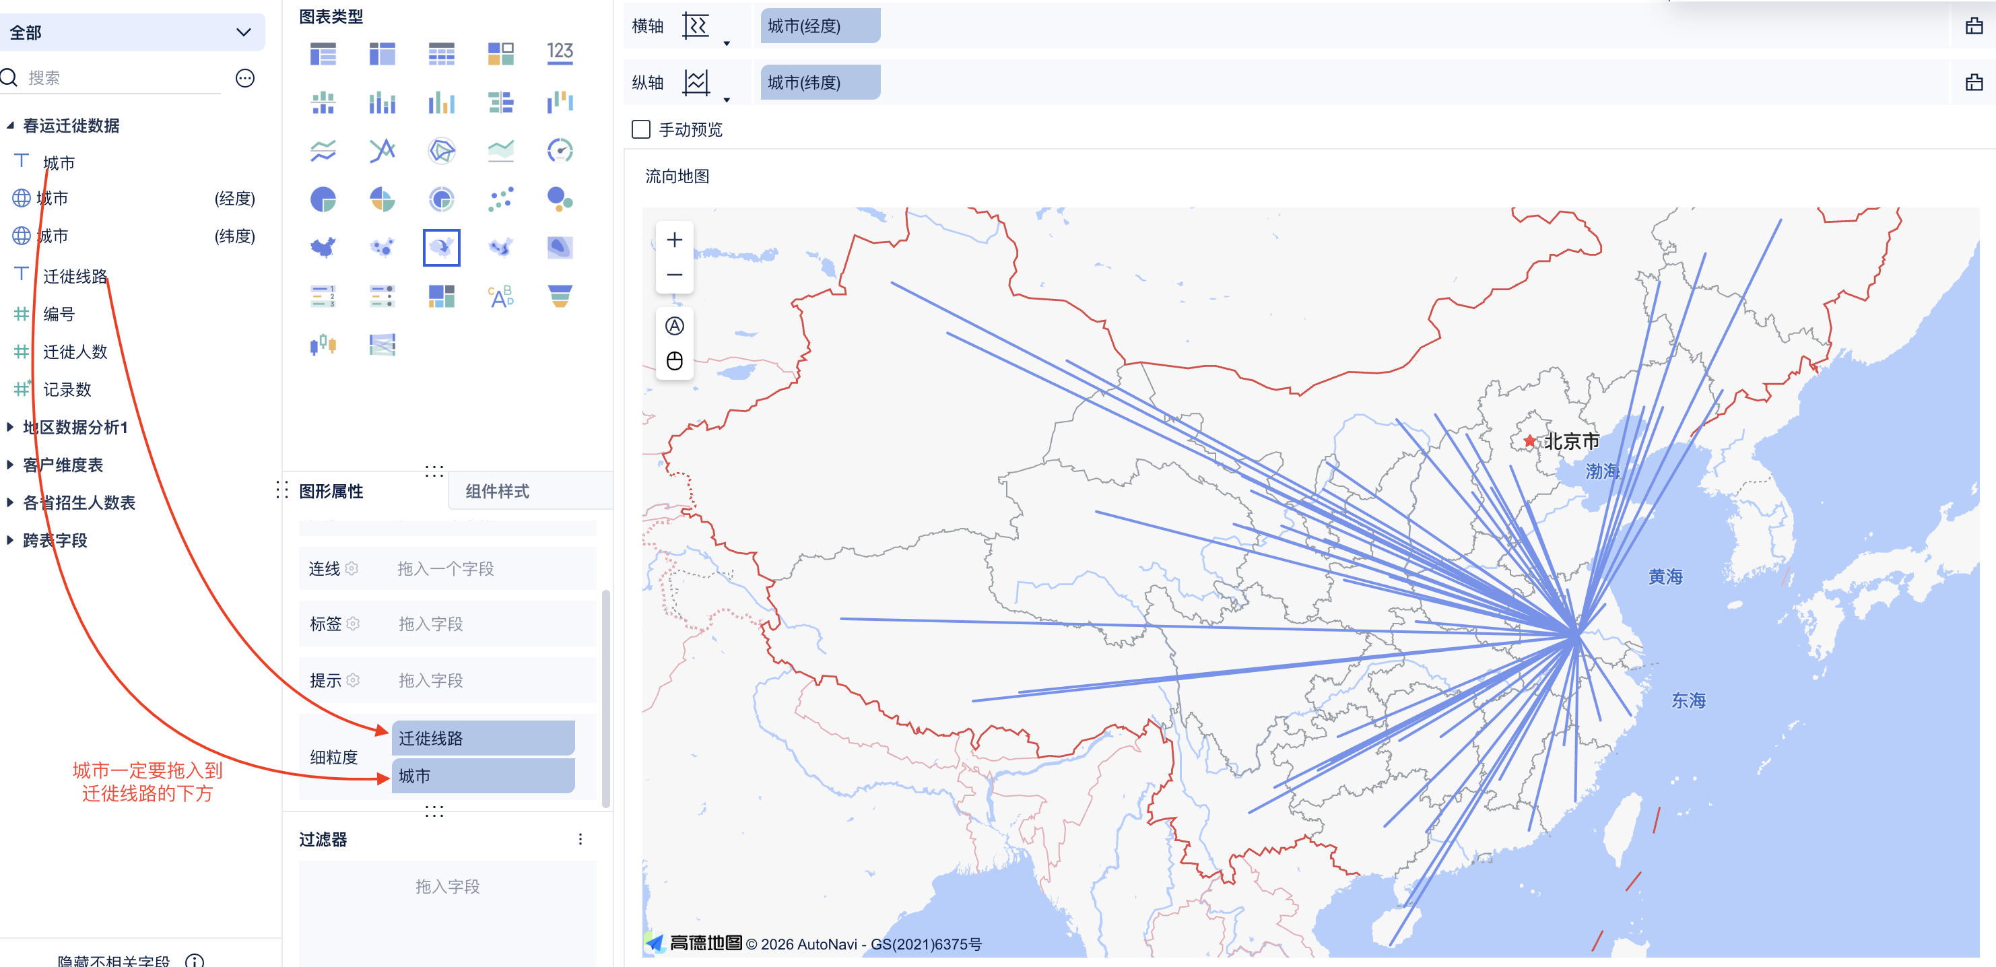Enable the 手动预览 checkbox
Image resolution: width=1996 pixels, height=967 pixels.
(x=641, y=129)
